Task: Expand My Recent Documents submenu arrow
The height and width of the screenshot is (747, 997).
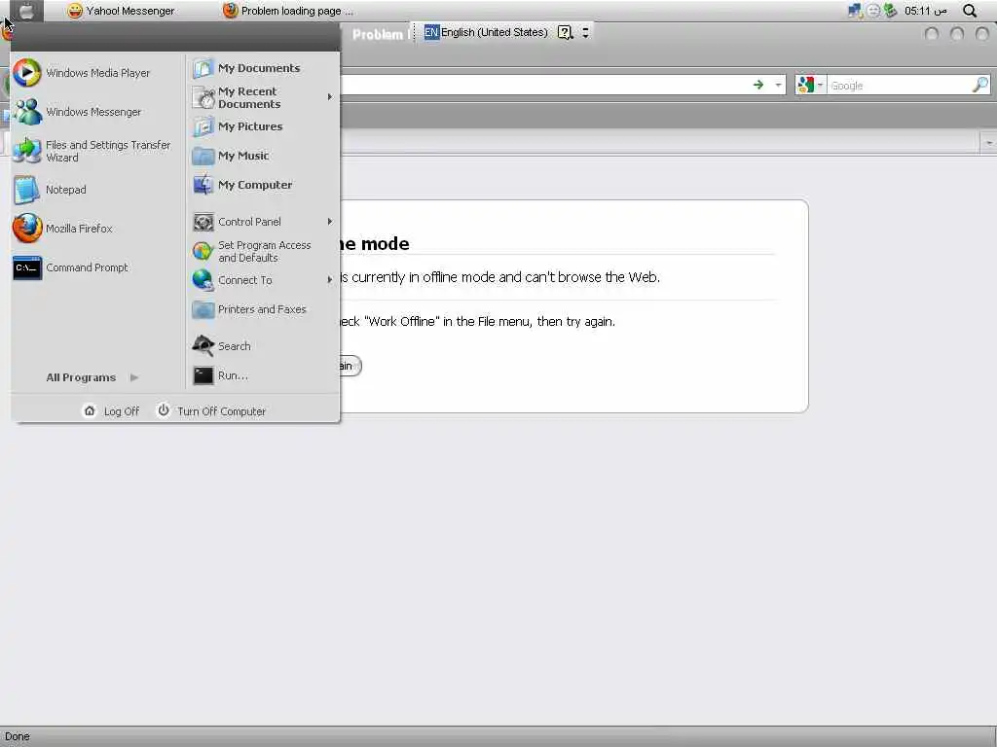Action: click(x=329, y=97)
